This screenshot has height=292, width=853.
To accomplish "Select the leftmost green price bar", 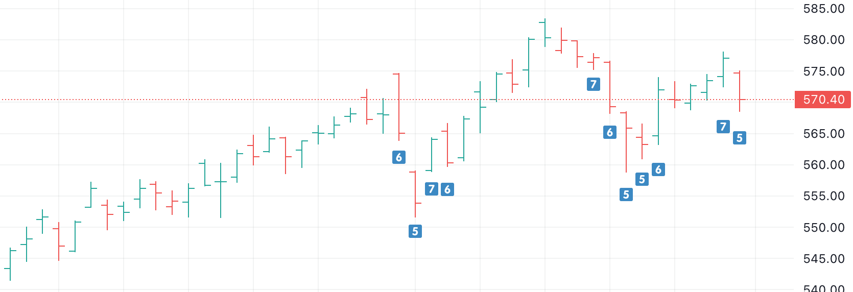I will (x=10, y=264).
